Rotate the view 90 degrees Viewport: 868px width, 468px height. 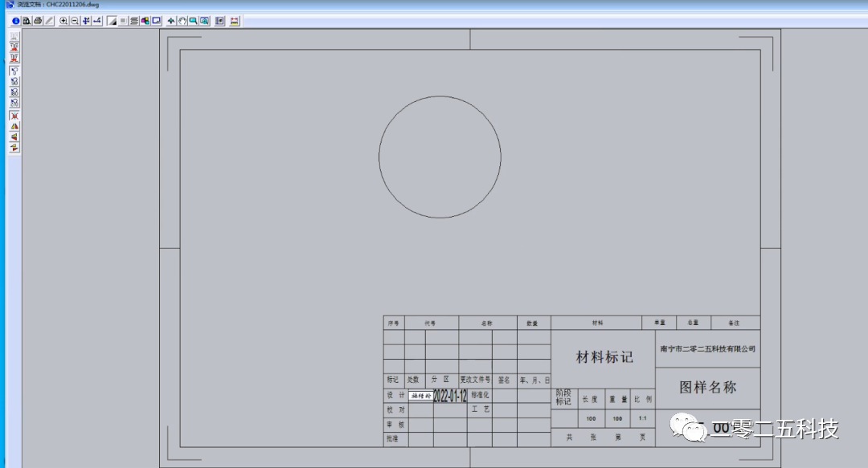(x=14, y=81)
